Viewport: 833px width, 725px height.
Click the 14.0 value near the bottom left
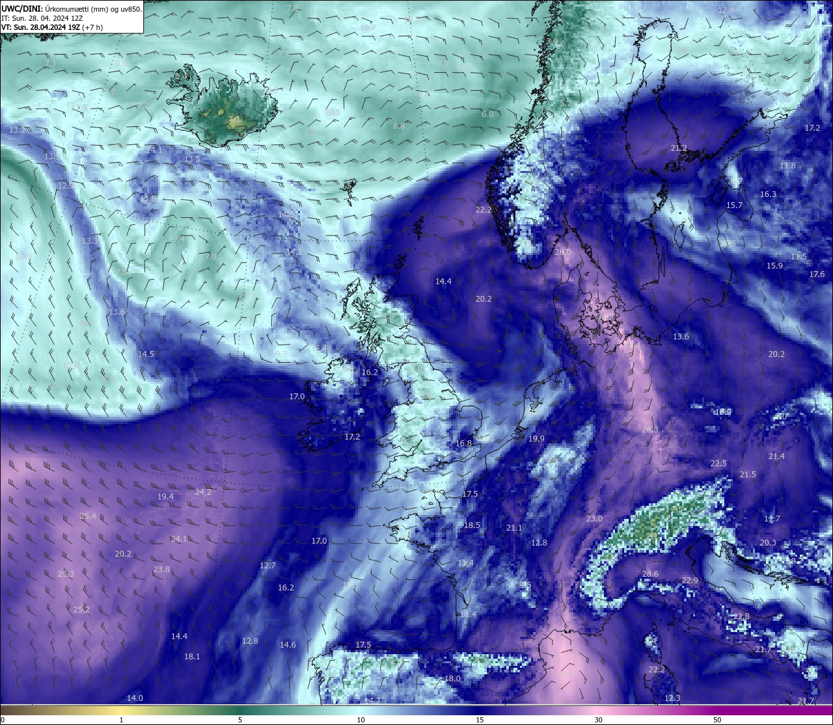(x=135, y=698)
